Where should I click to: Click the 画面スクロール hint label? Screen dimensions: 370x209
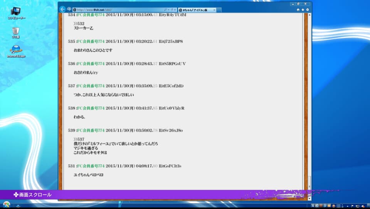click(32, 195)
